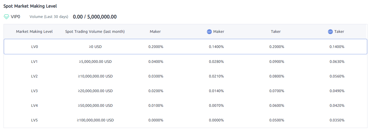This screenshot has height=129, width=369.
Task: Click the Spot Trading Volume column header
Action: 95,32
